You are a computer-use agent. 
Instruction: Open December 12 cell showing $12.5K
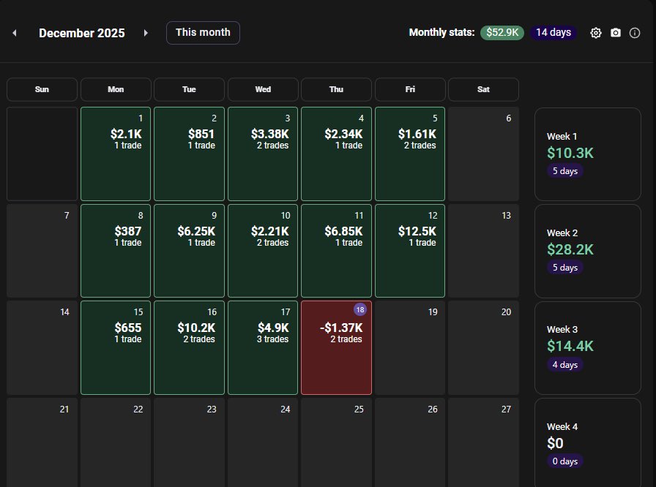click(x=410, y=251)
